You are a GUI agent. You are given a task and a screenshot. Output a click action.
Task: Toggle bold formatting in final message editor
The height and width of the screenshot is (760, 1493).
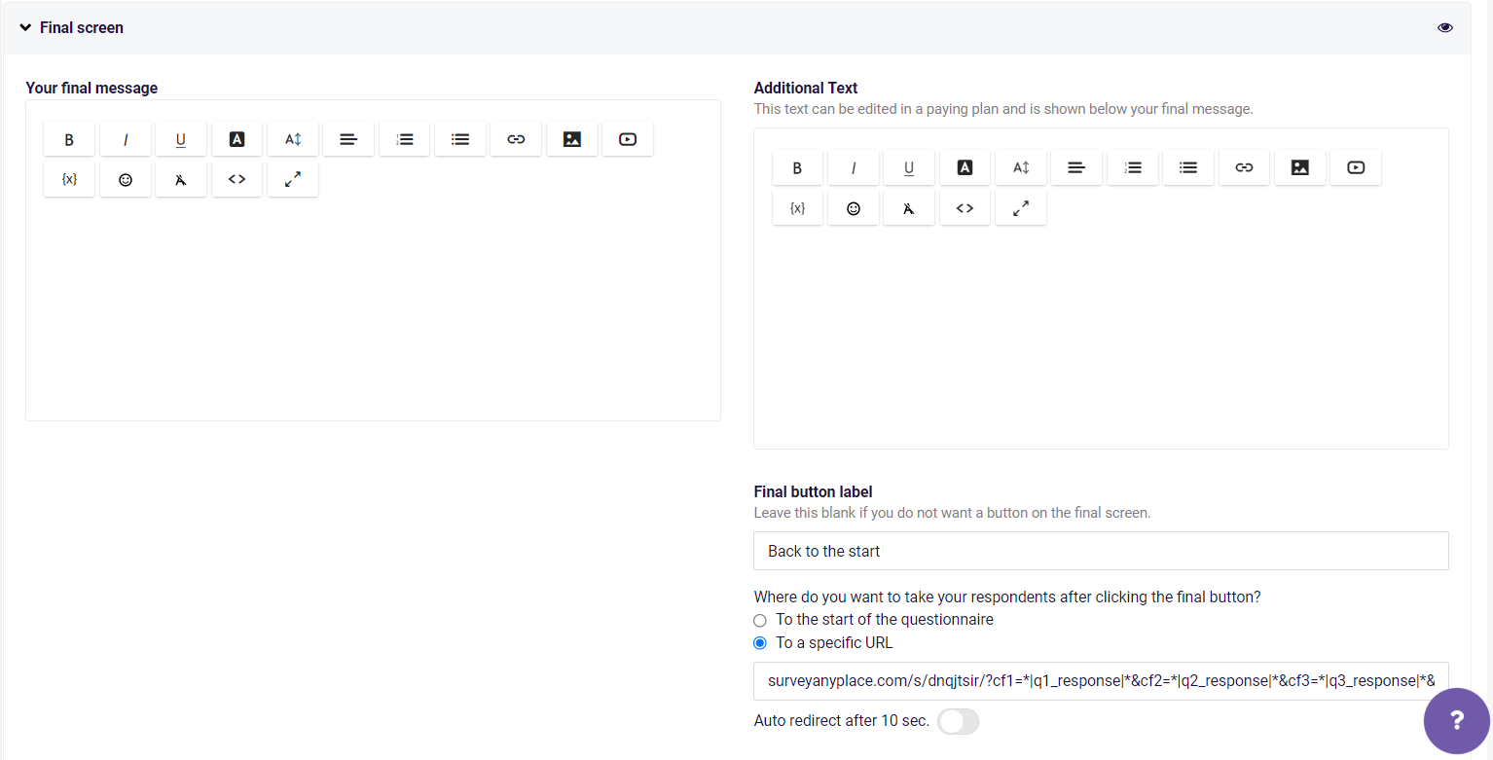(x=68, y=138)
